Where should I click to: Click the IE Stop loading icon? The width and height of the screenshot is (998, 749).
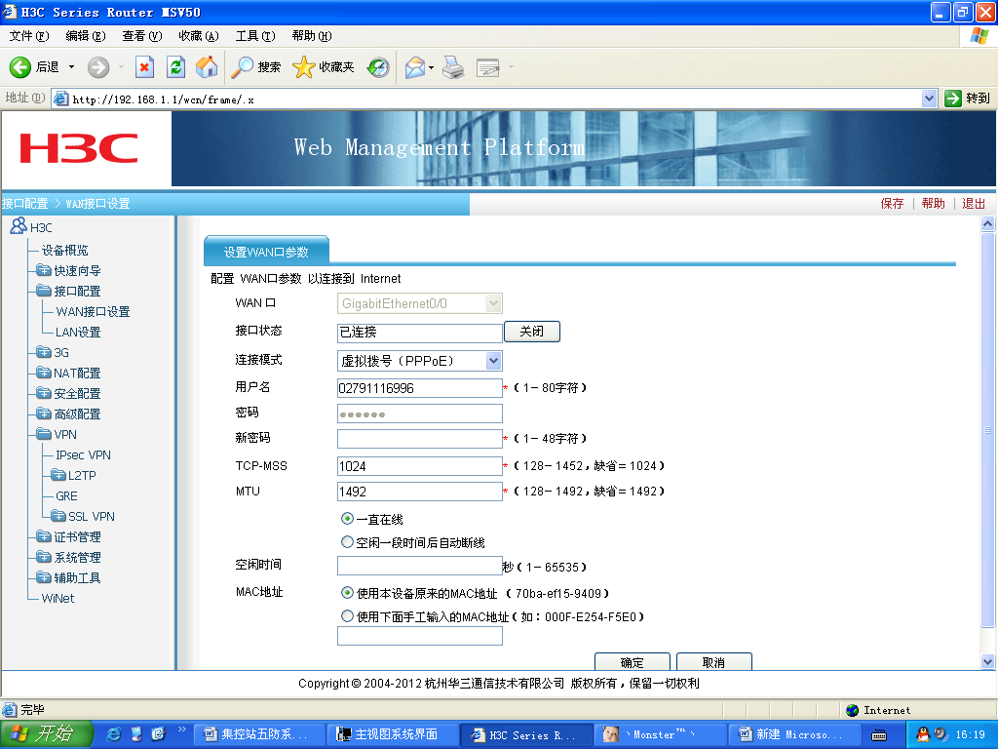(x=144, y=67)
